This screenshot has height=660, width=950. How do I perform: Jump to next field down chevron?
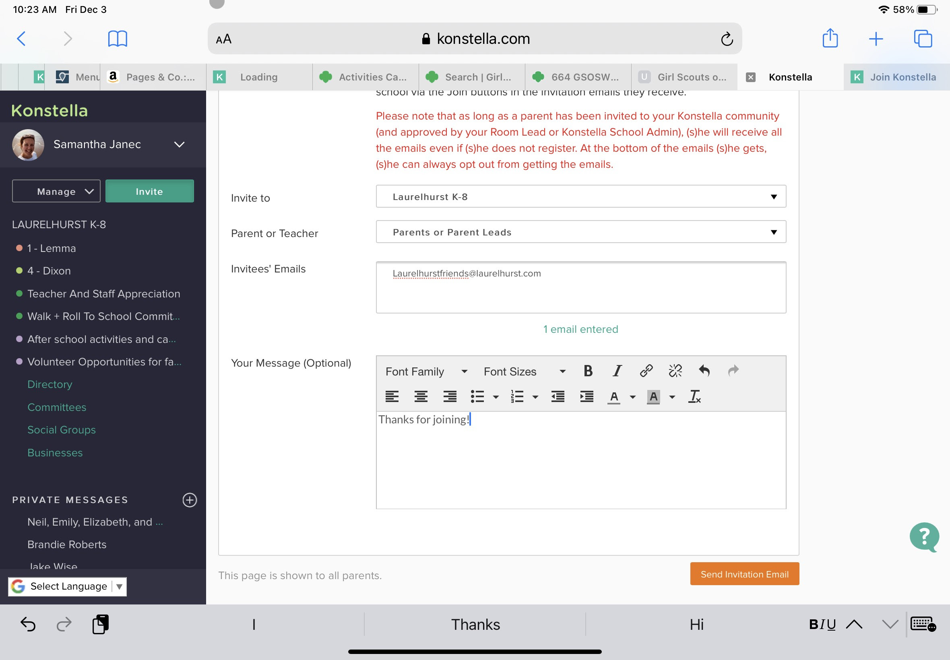(x=890, y=625)
